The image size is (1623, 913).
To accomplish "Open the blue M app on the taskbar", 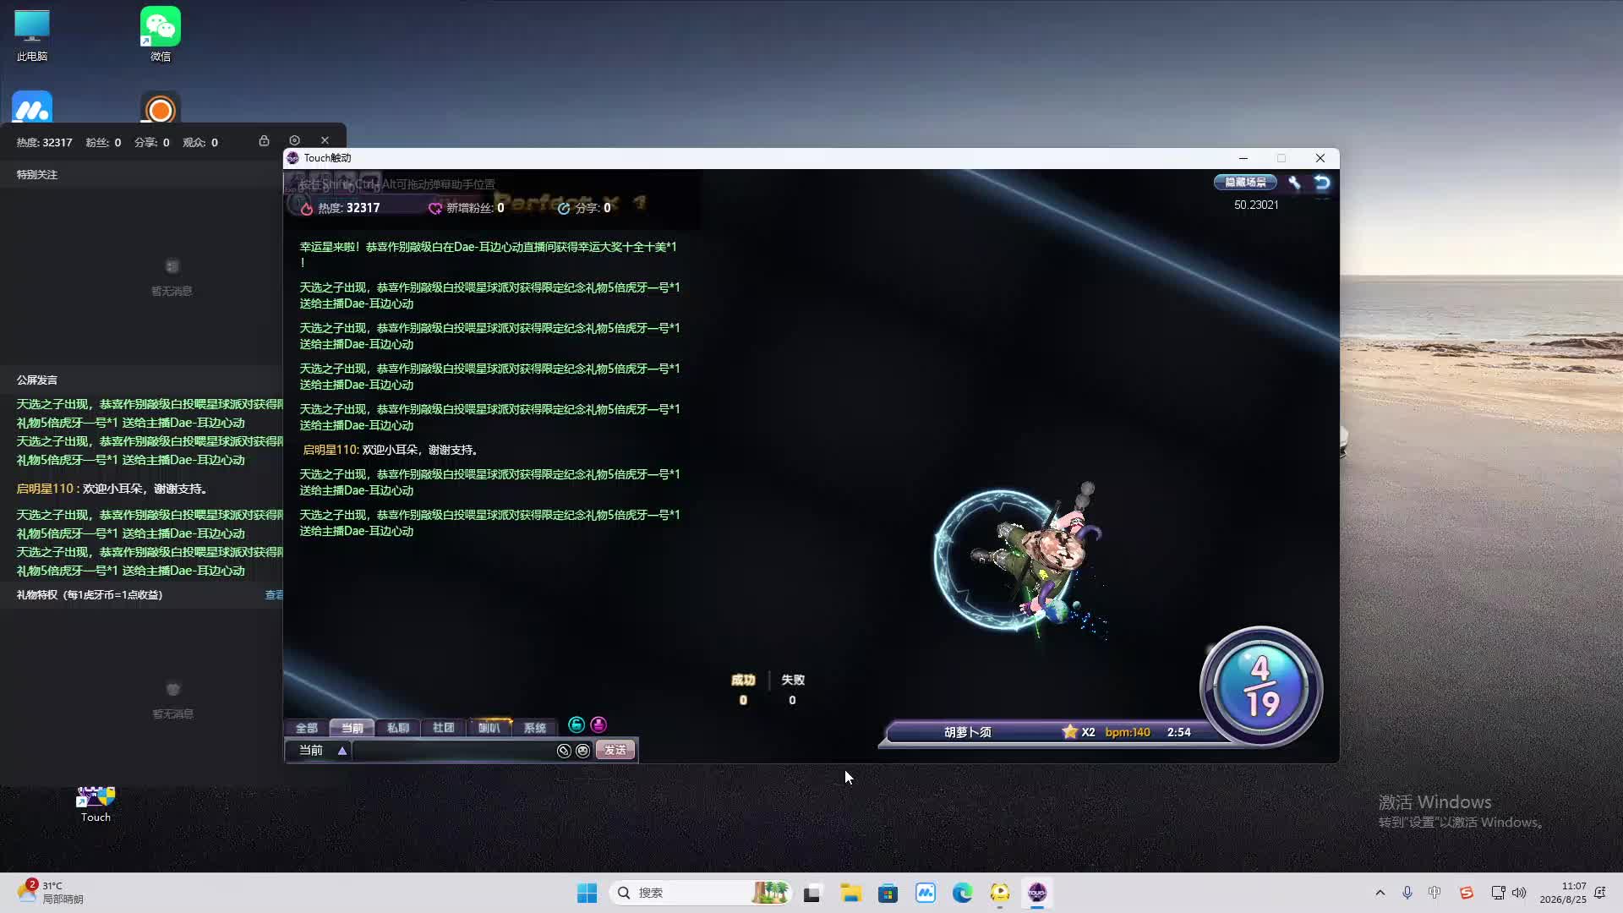I will [926, 893].
